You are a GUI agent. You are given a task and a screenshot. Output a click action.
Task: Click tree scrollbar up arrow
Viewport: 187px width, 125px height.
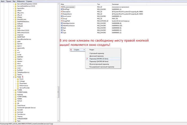(58, 4)
